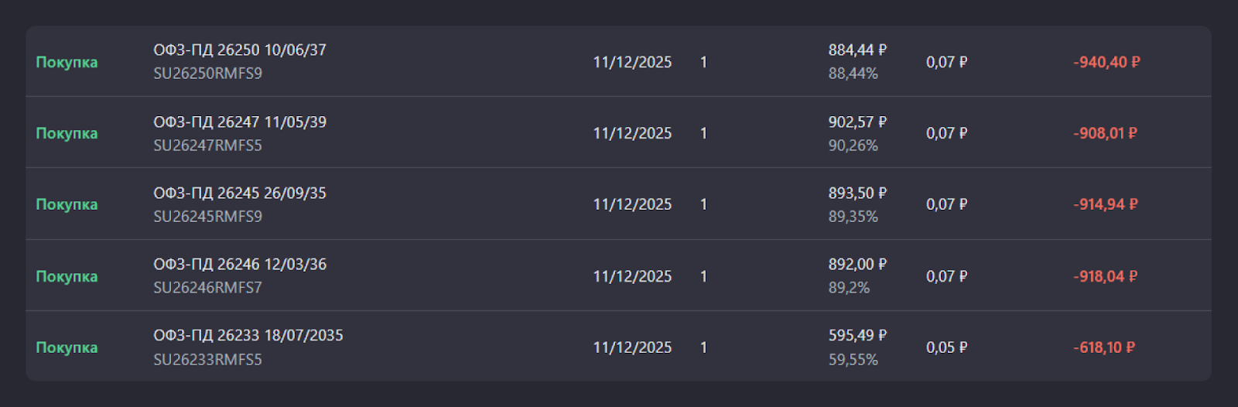Click the Покупка label for SU26246RMFS7
Screen dimensions: 1238x407
click(67, 276)
